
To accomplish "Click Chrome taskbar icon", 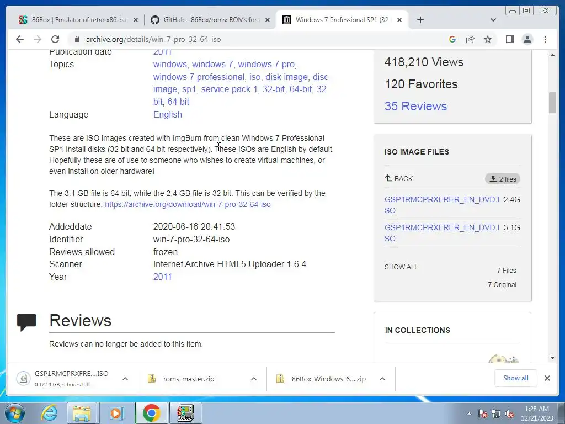I will 151,413.
